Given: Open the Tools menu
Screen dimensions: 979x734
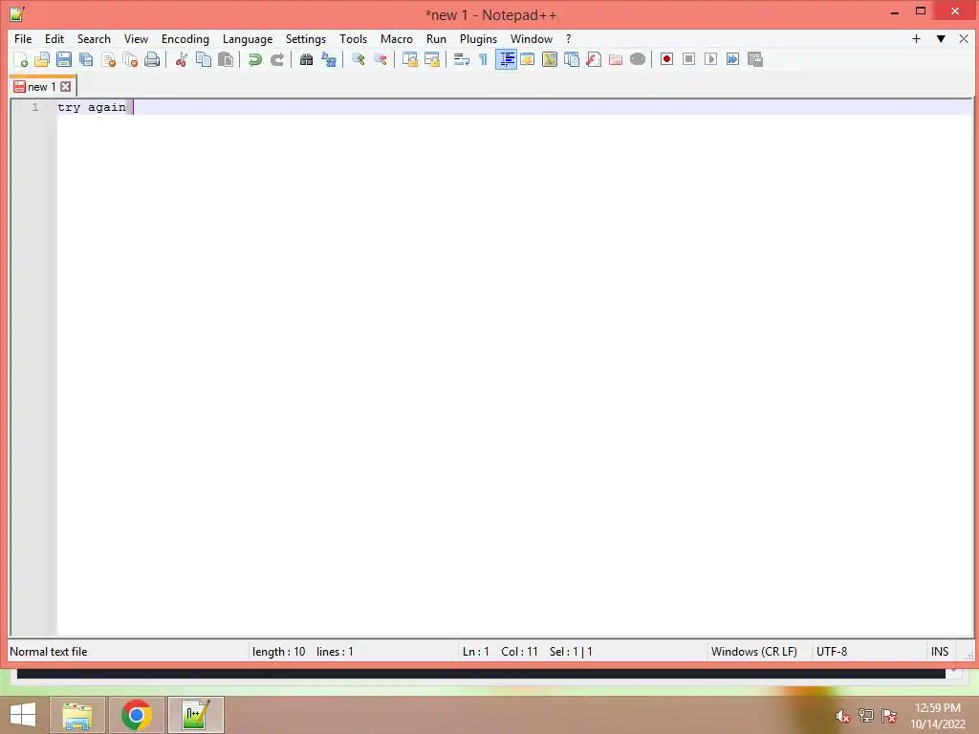Looking at the screenshot, I should pos(353,38).
